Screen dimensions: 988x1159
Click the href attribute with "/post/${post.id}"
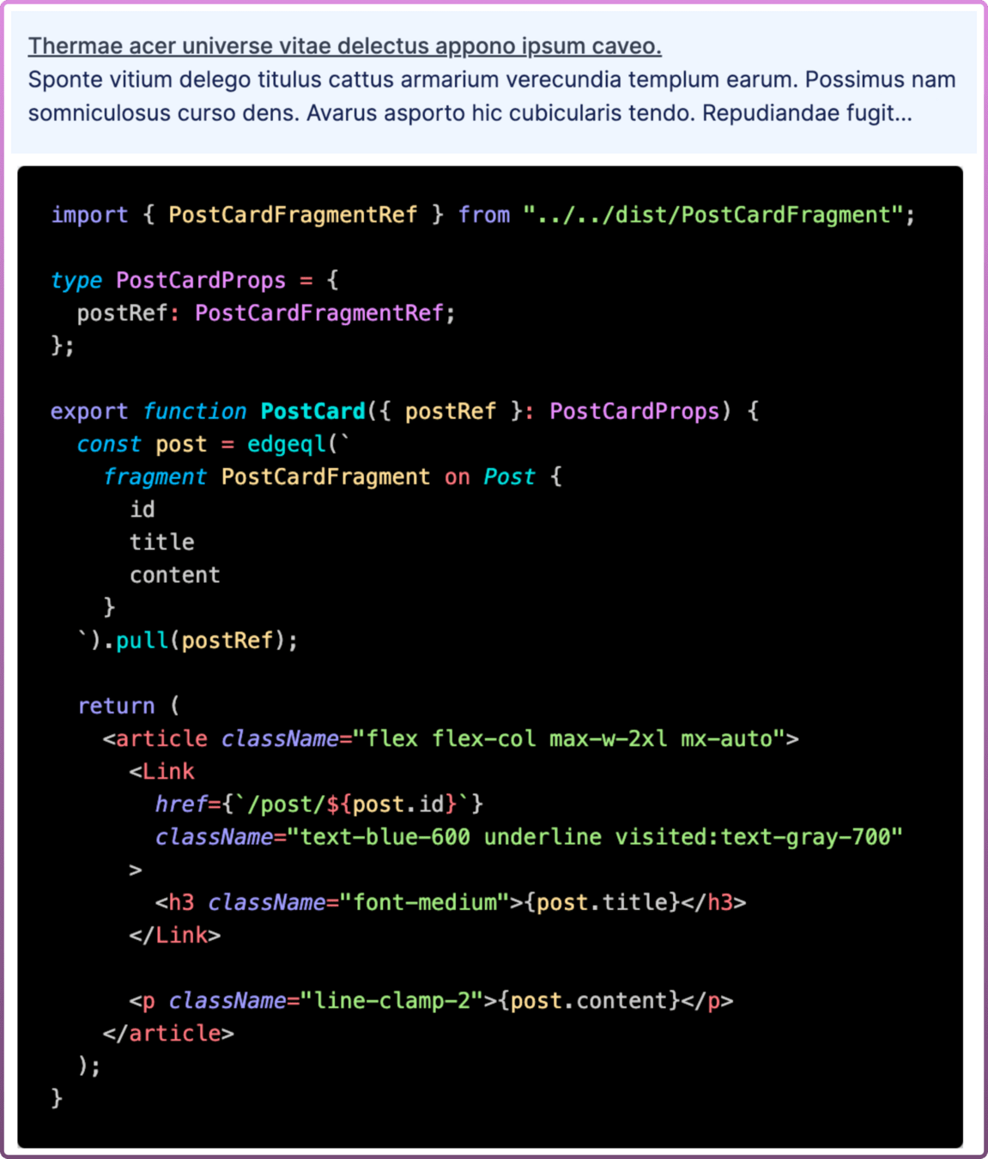click(318, 804)
